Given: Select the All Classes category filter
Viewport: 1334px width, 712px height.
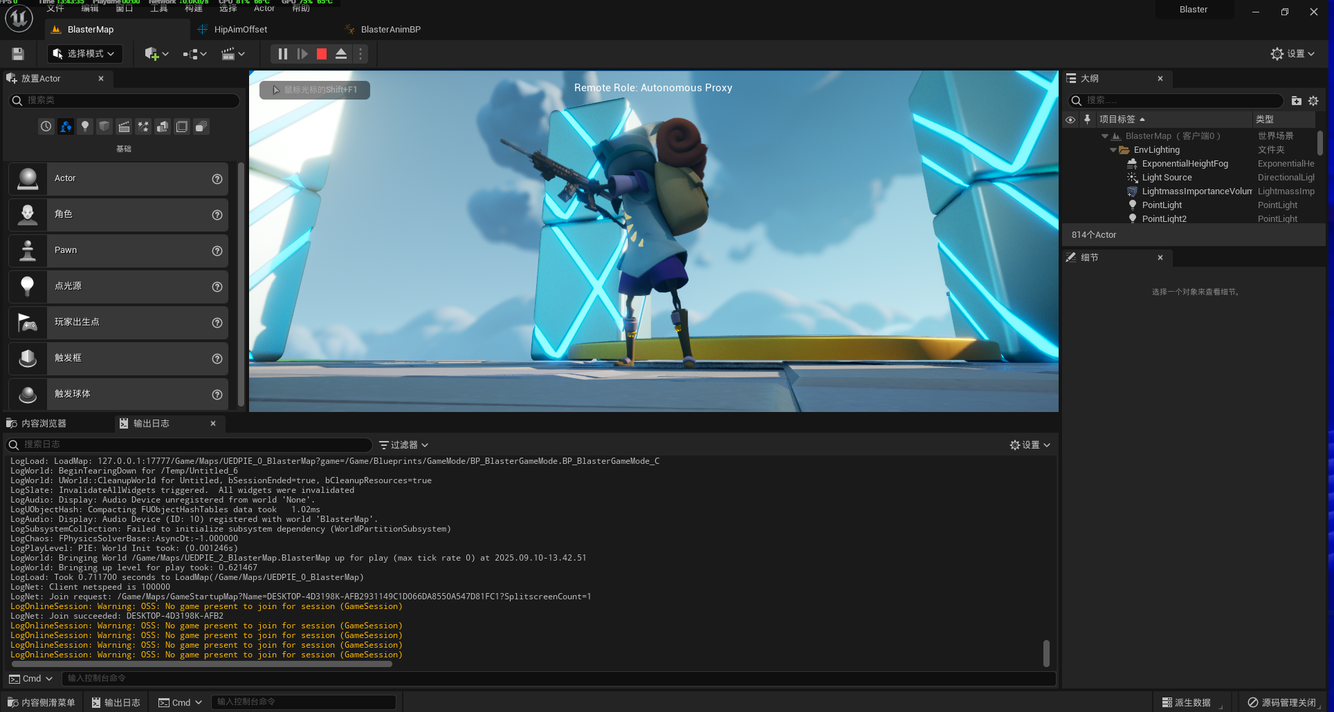Looking at the screenshot, I should tap(201, 127).
